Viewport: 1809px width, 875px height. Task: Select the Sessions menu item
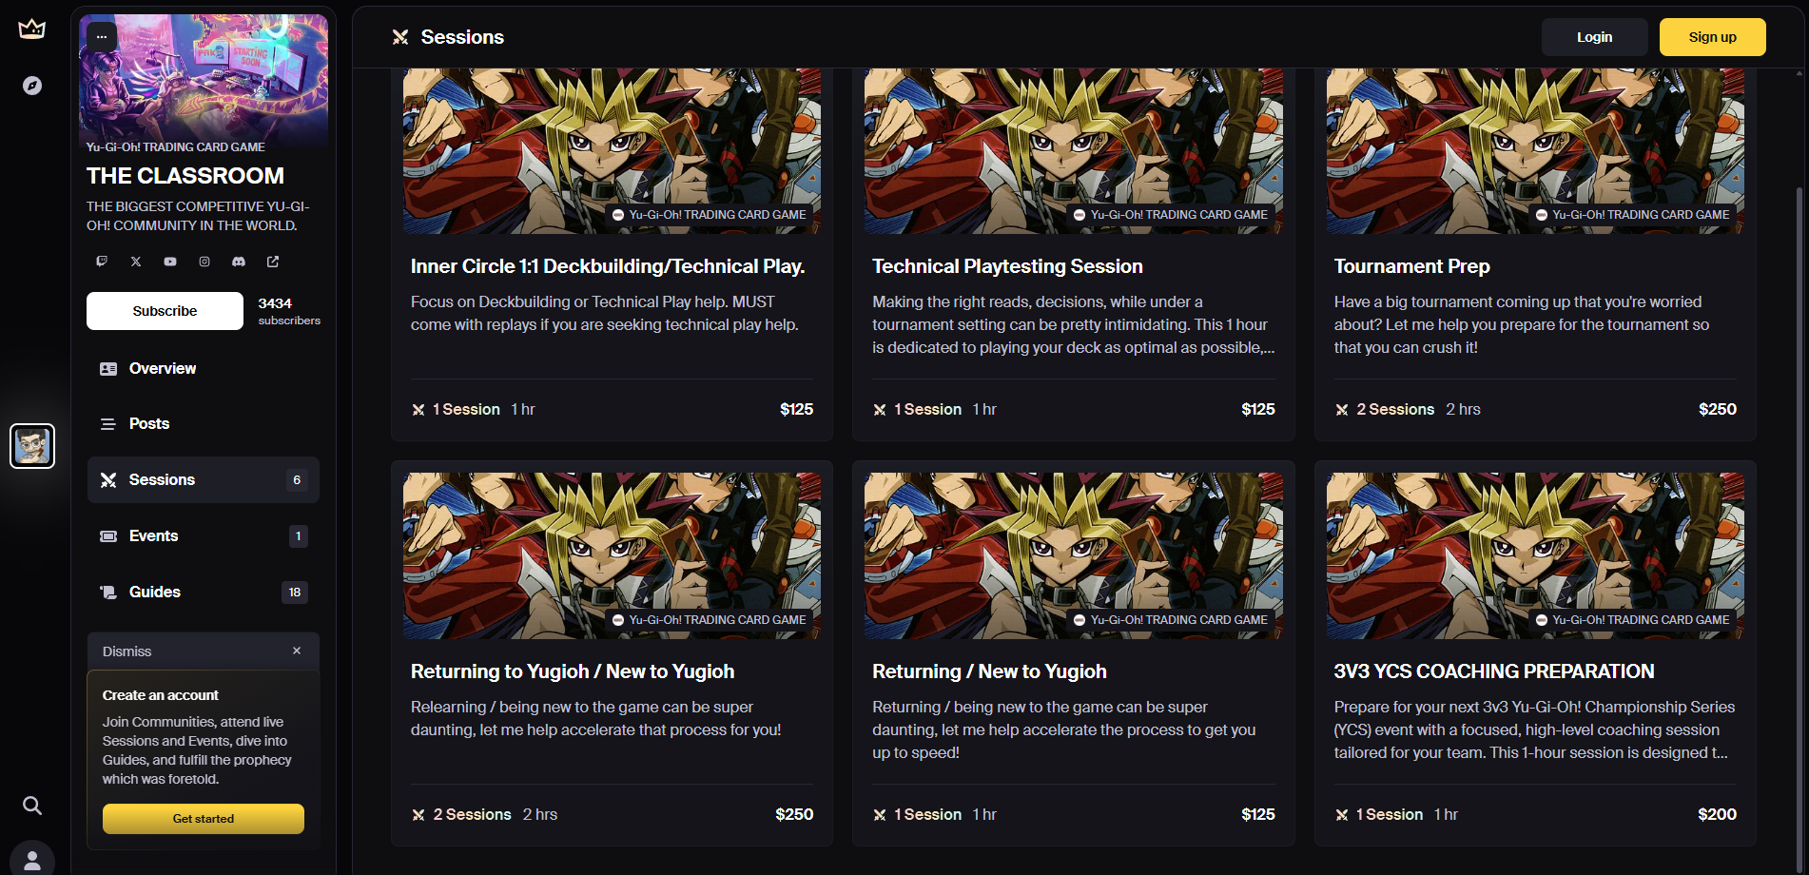(x=204, y=480)
